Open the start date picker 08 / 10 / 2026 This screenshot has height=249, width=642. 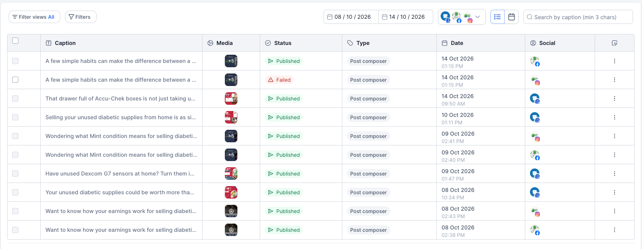(351, 17)
